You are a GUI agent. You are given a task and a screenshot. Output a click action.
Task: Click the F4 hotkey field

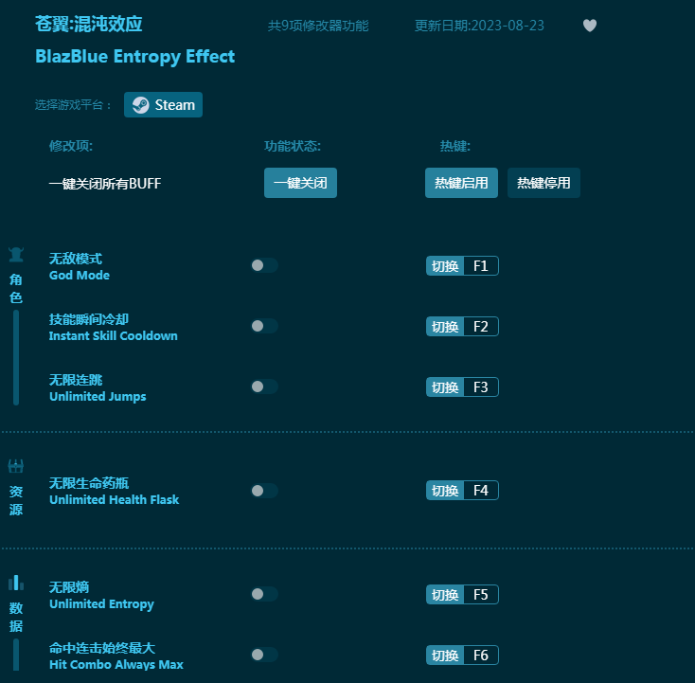[x=481, y=491]
